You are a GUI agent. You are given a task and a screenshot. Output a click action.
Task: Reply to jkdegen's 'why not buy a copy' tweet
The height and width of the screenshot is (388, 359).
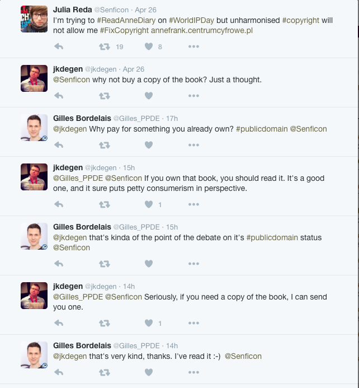click(x=58, y=96)
